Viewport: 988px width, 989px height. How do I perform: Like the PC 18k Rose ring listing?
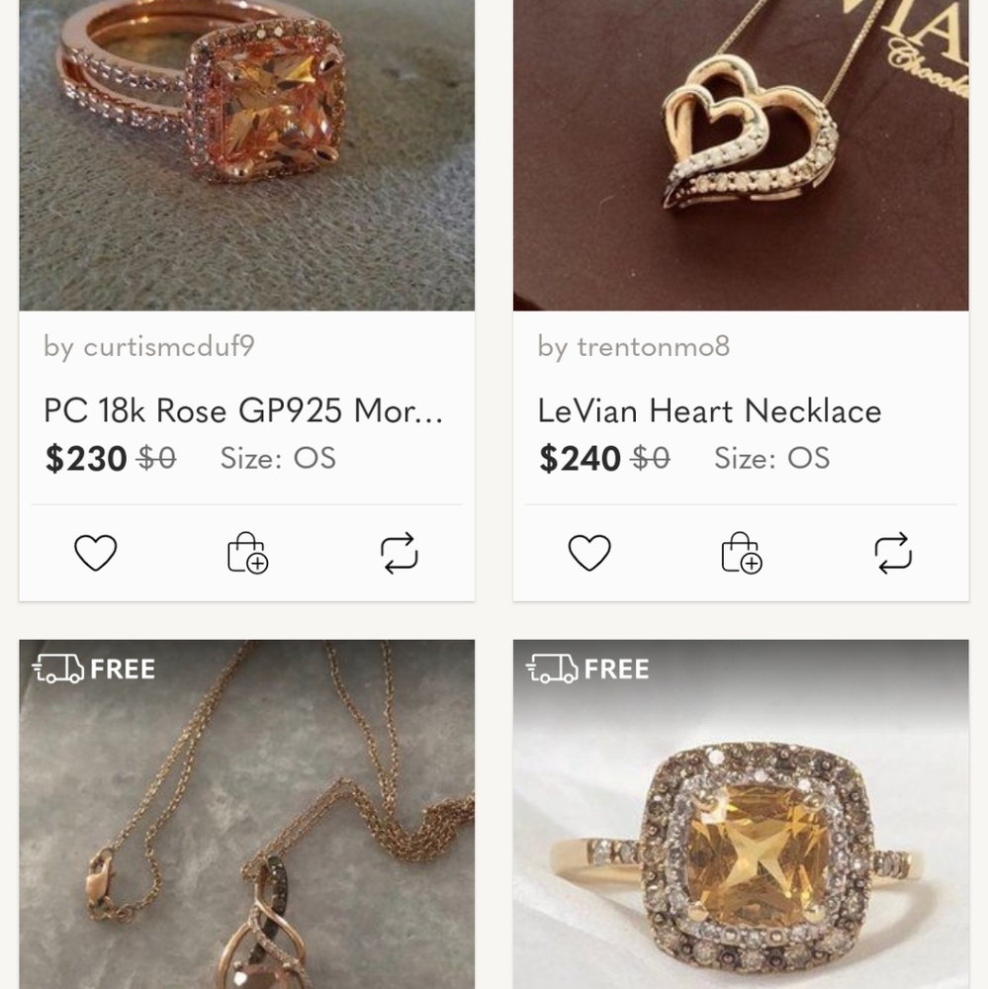tap(95, 553)
